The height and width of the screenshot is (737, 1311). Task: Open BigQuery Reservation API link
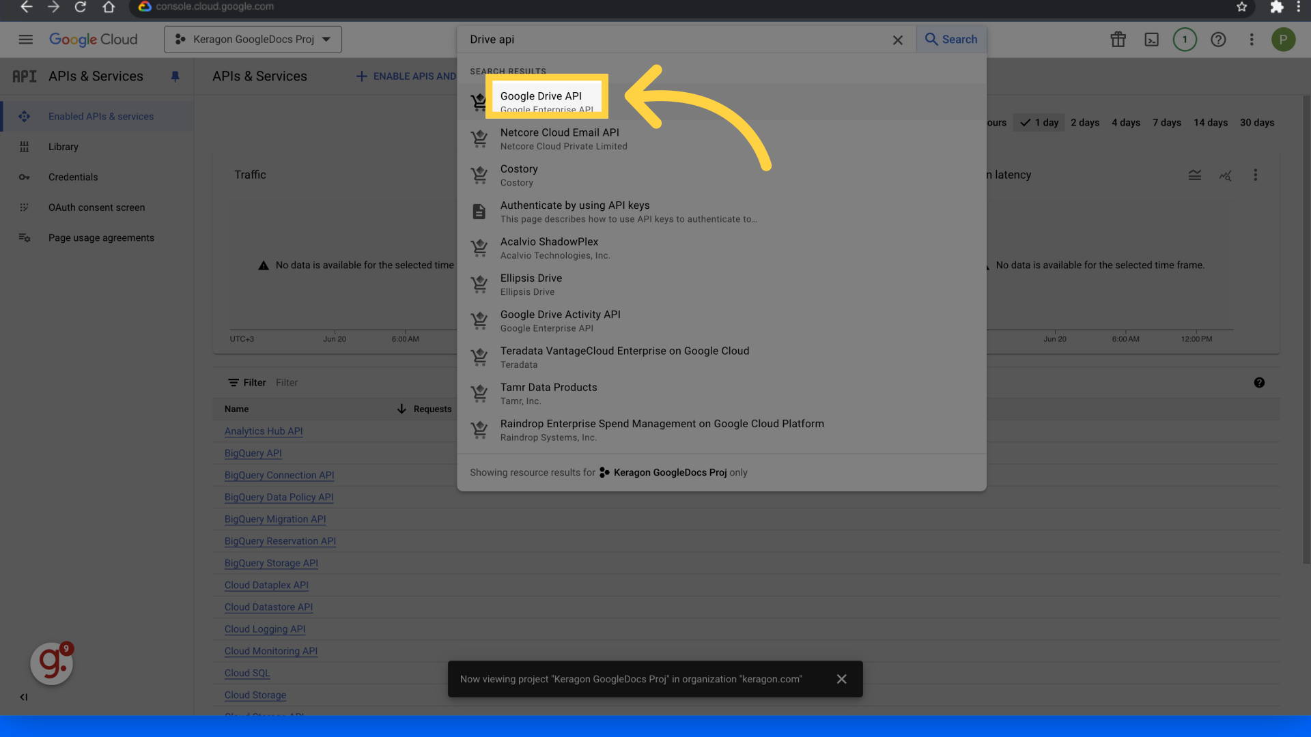[x=281, y=541]
